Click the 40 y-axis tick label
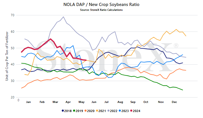This screenshot has height=118, width=203. click(x=13, y=65)
